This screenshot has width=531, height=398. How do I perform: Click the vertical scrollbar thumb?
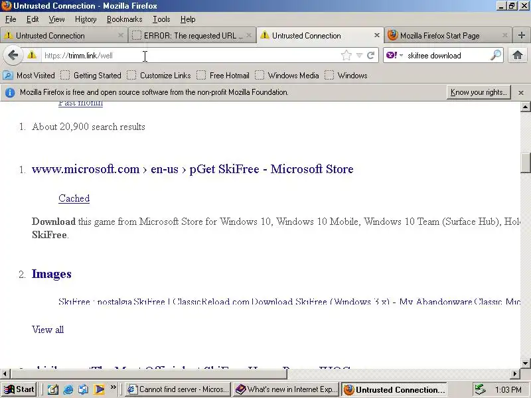click(525, 163)
